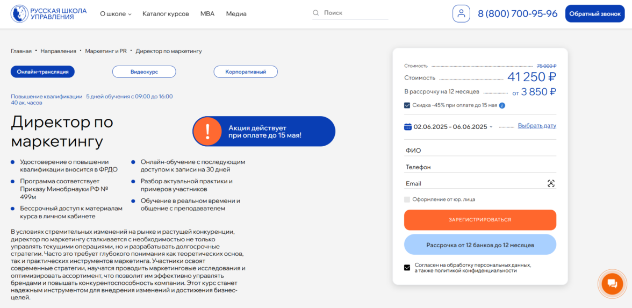
Task: Click the "ФИО" name input field
Action: point(480,151)
